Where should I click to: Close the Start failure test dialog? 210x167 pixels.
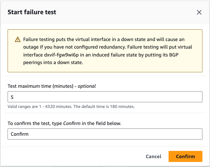[199, 12]
